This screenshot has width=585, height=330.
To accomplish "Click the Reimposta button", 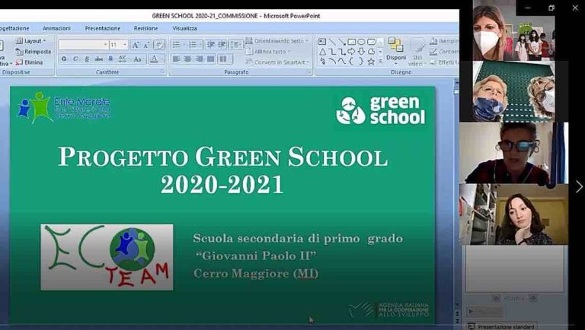I will point(34,52).
